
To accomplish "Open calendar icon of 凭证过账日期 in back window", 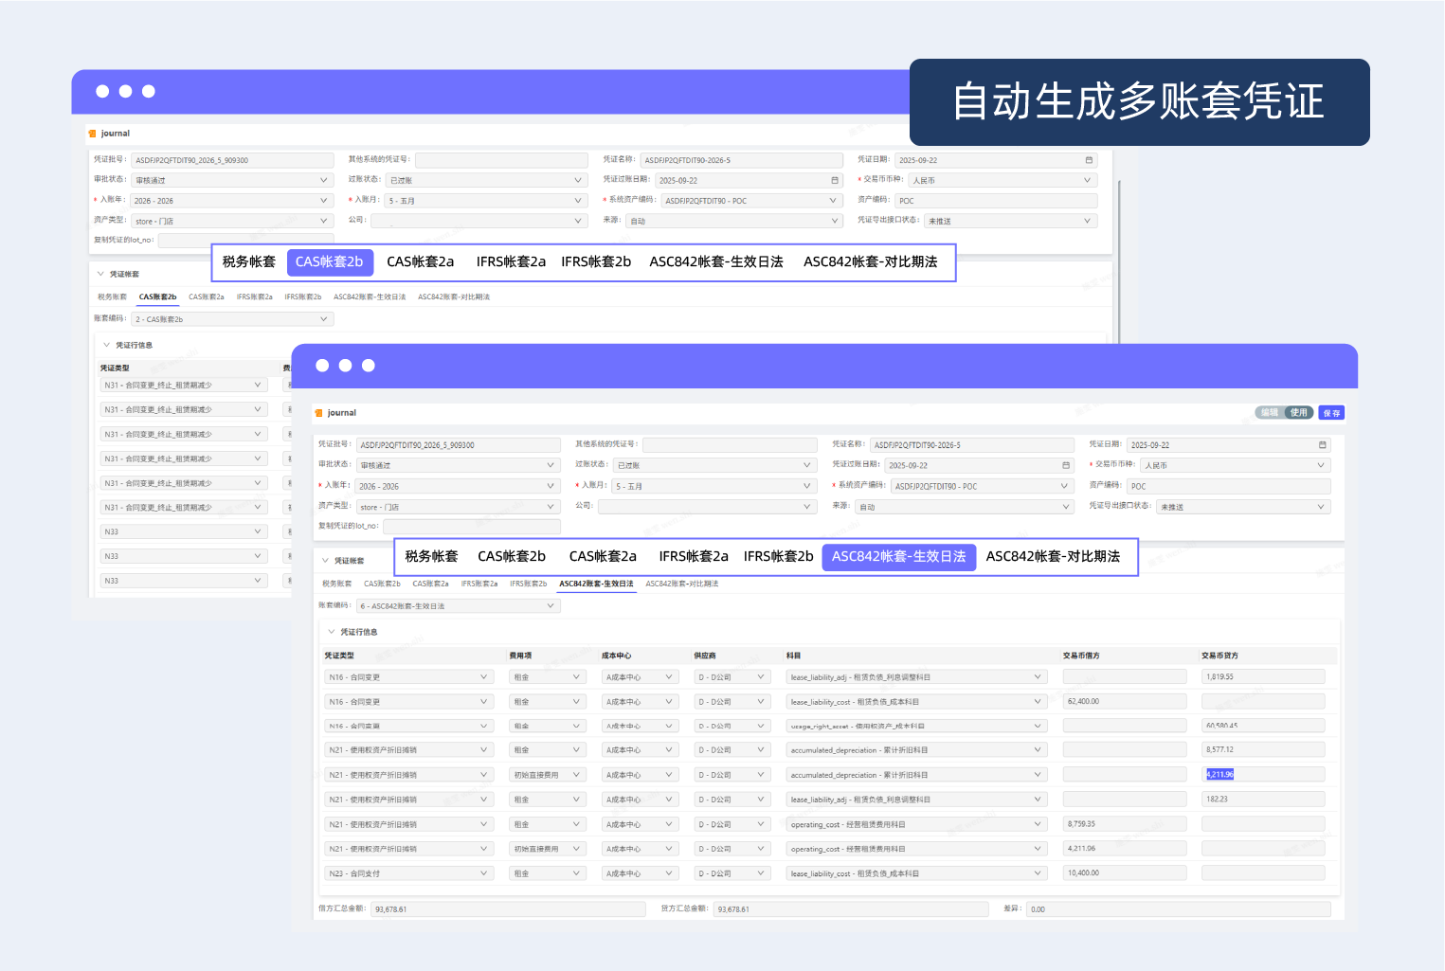I will point(835,180).
